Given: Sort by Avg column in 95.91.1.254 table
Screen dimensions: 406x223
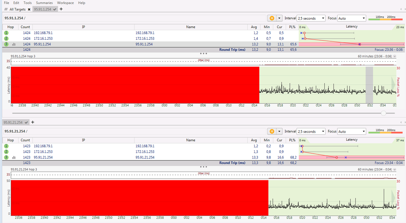Looking at the screenshot, I should (254, 27).
